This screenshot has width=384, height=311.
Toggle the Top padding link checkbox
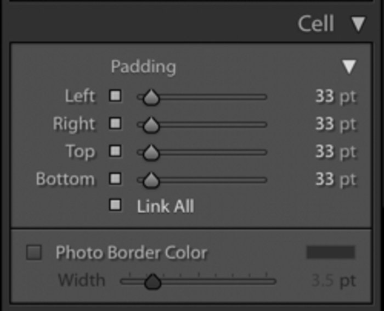pos(115,151)
